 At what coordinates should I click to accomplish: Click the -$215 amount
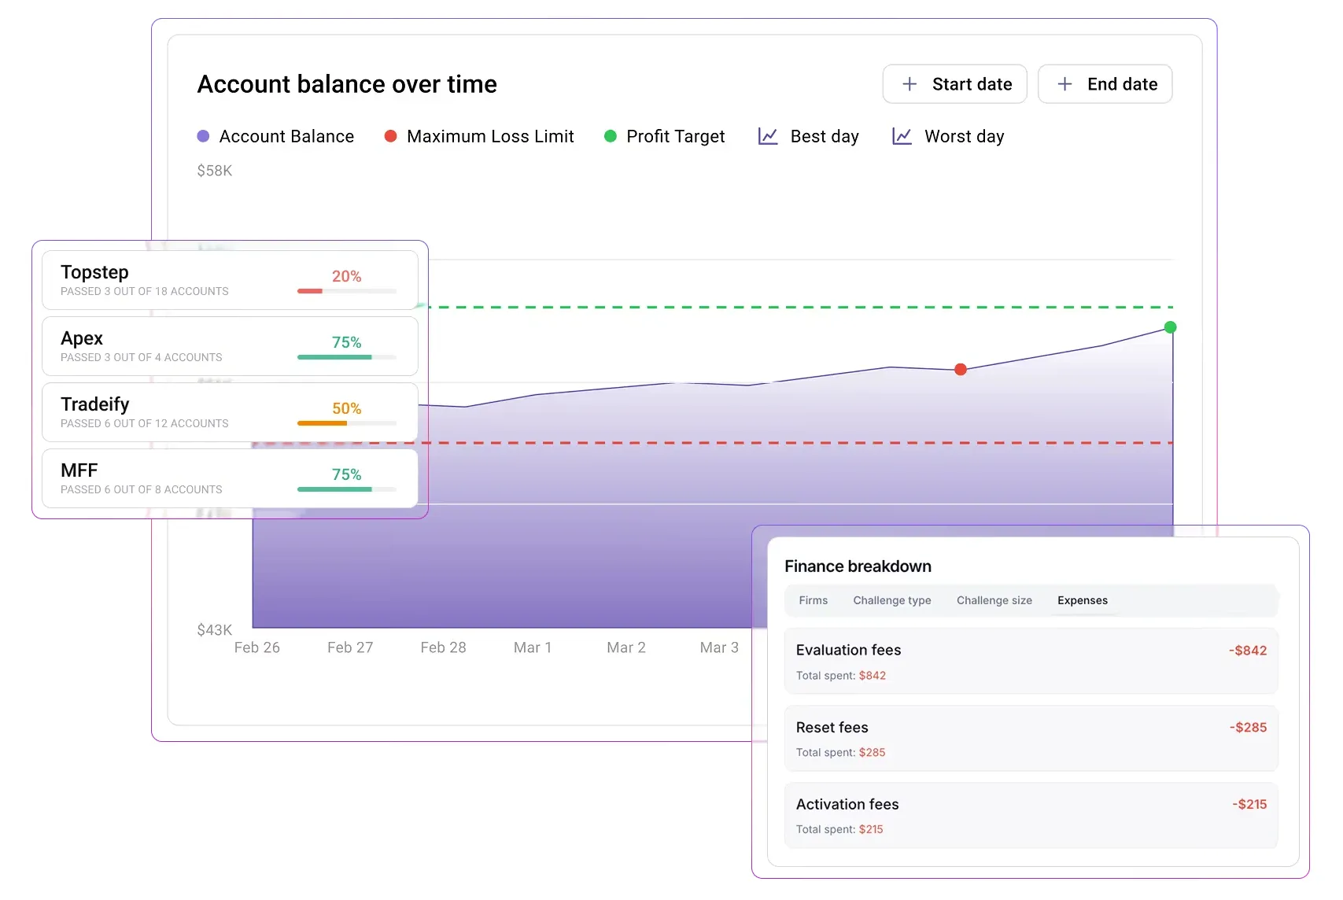1249,804
